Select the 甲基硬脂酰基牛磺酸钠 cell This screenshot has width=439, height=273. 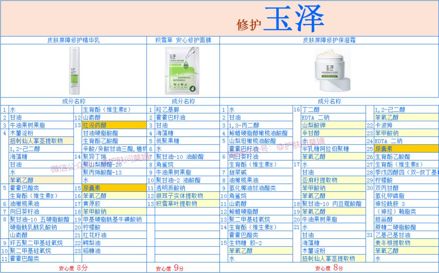114,219
